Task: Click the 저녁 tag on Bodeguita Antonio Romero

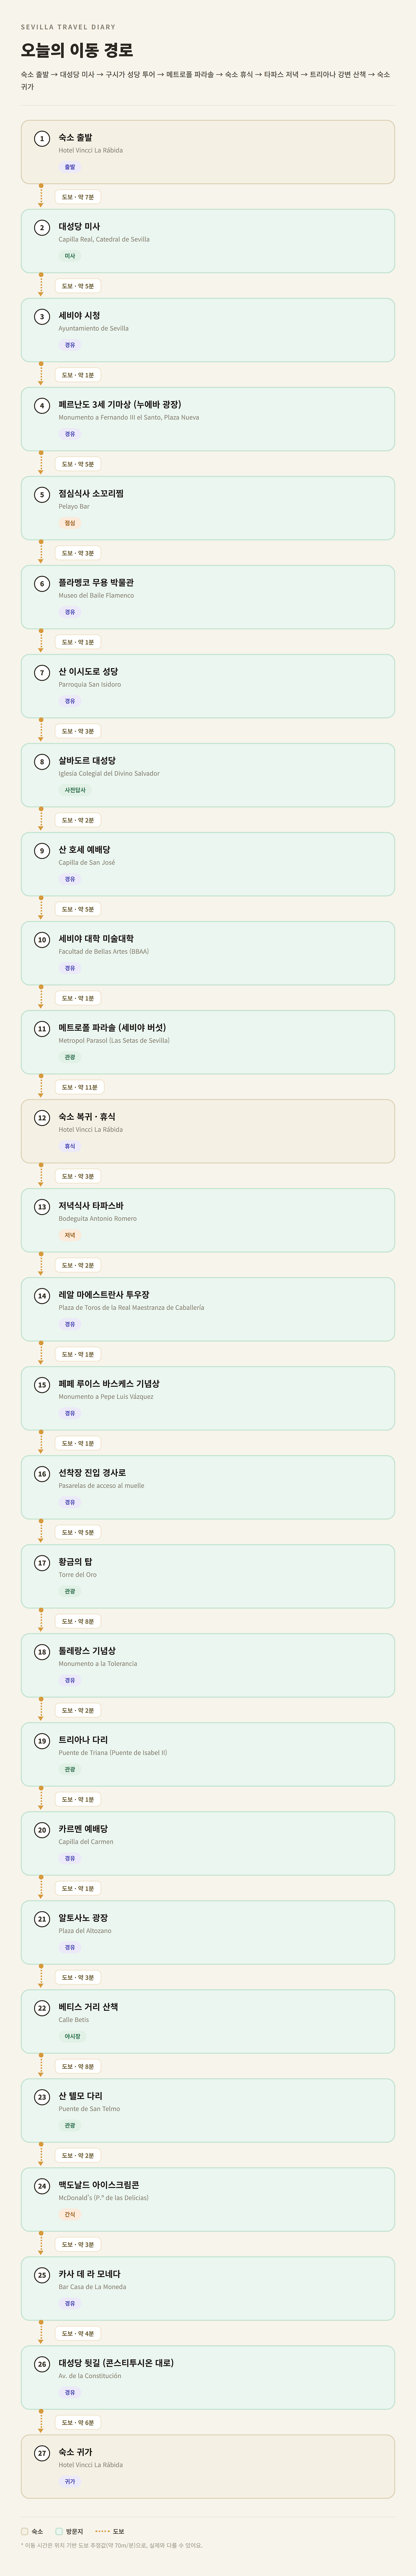Action: pyautogui.click(x=70, y=1235)
